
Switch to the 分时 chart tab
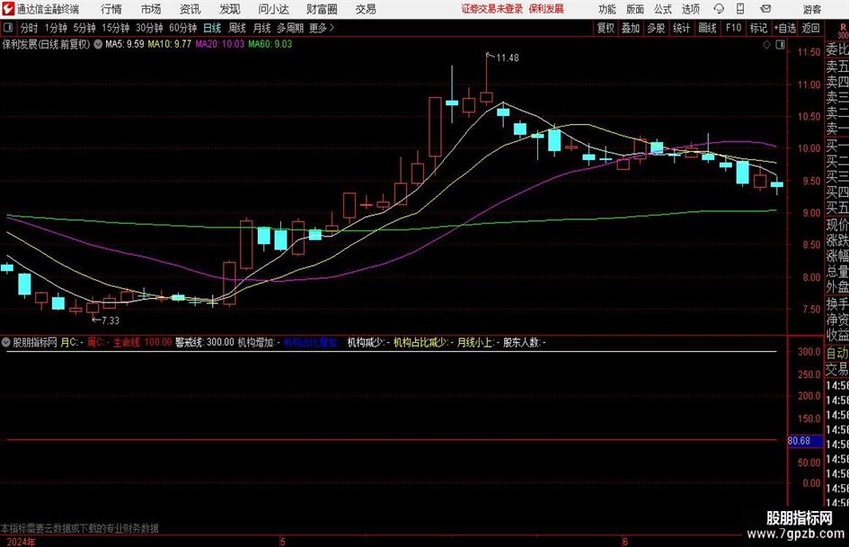[30, 28]
